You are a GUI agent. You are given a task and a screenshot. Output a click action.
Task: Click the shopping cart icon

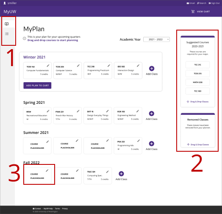coord(193,11)
